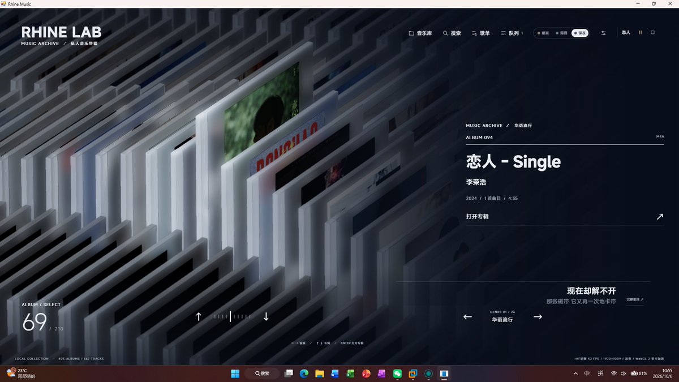Image resolution: width=679 pixels, height=382 pixels.
Task: Click the 华语流行 genre label below counter
Action: 502,320
